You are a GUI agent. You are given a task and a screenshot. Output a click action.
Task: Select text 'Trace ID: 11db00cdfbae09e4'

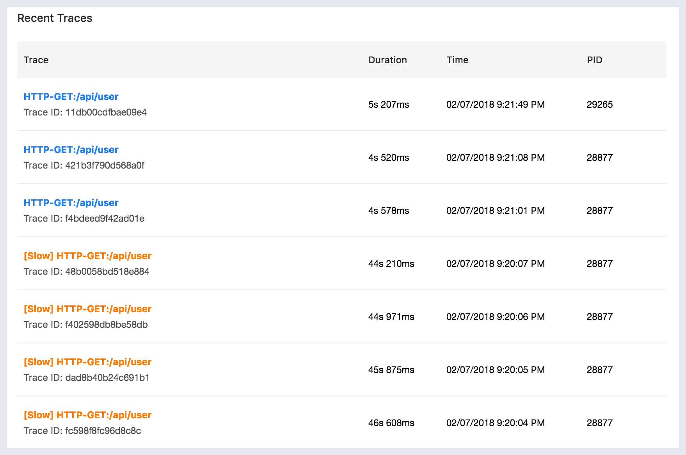pyautogui.click(x=85, y=112)
